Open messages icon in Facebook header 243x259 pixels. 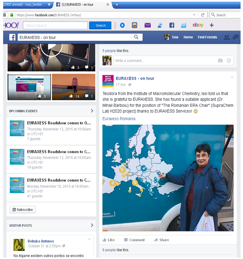coord(236,37)
